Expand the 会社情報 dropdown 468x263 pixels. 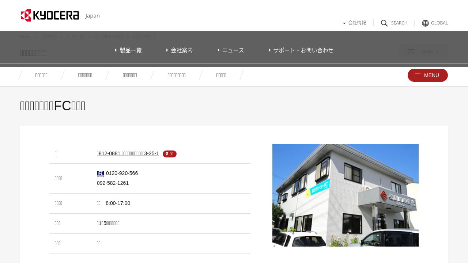pos(354,23)
